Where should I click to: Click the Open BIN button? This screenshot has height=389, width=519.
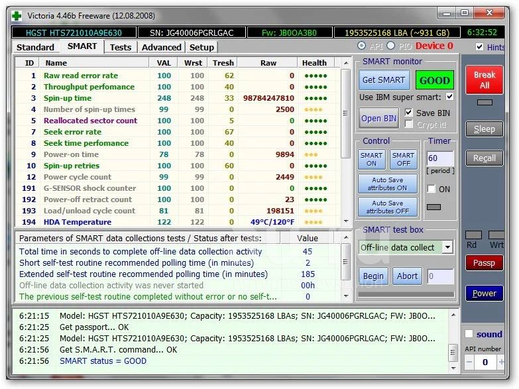click(379, 118)
